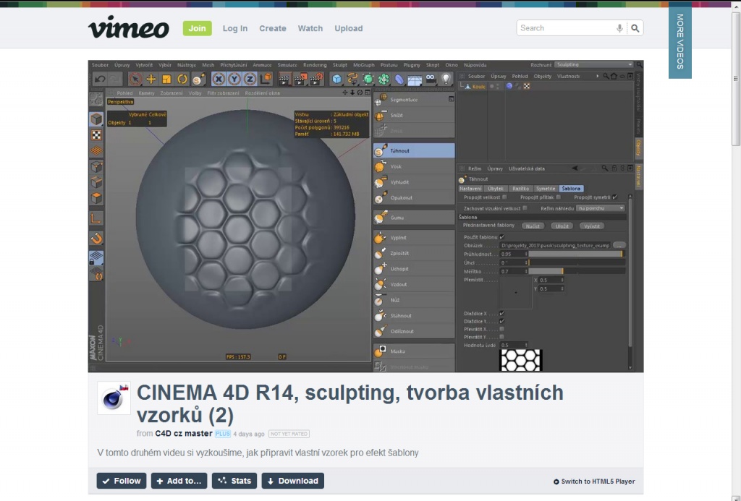Enable Propojit přítlak checkbox
741x501 pixels.
(558, 197)
